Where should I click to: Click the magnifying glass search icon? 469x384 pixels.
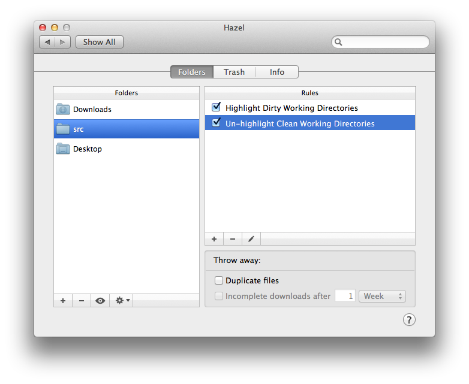click(x=338, y=42)
